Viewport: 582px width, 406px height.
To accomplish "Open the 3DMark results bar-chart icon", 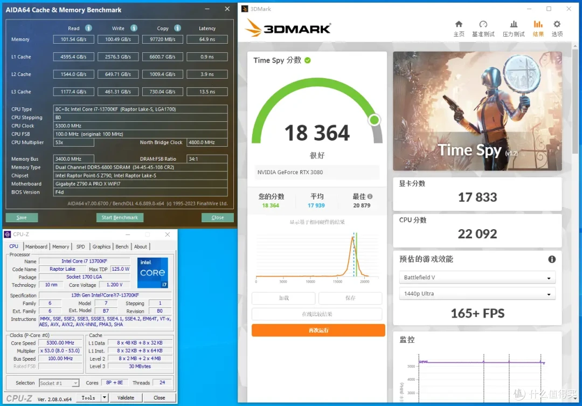I will pyautogui.click(x=538, y=24).
